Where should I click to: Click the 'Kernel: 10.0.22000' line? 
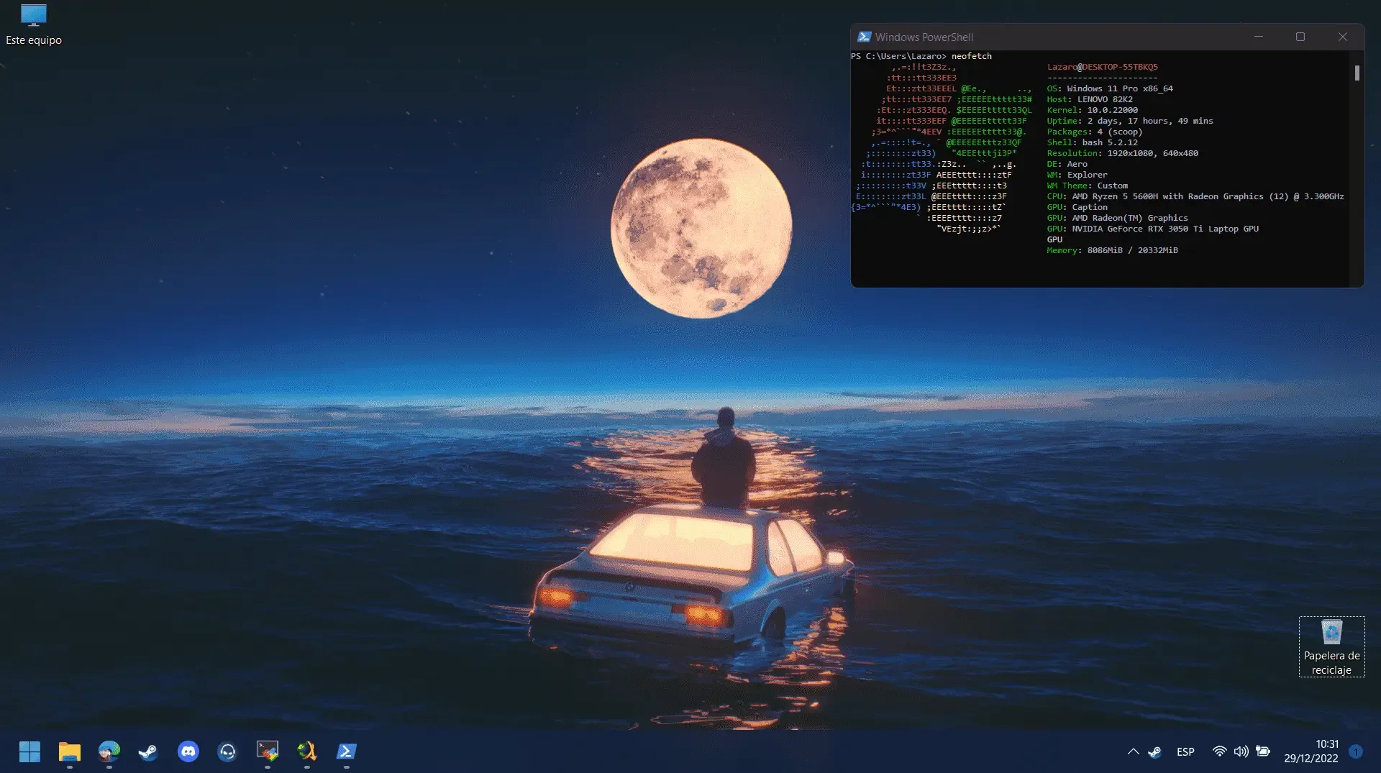[1092, 110]
